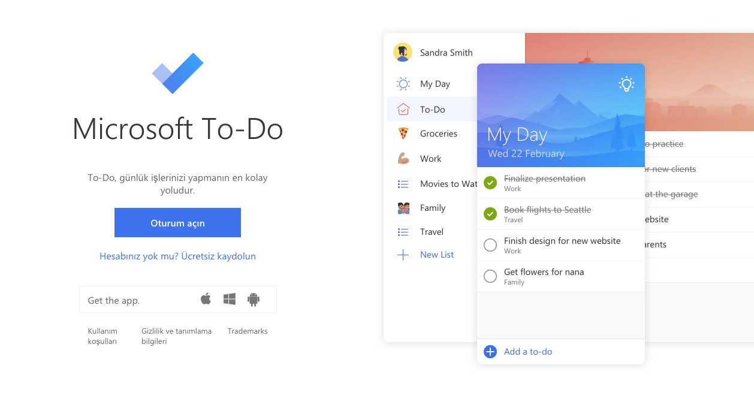This screenshot has height=402, width=754.
Task: Click the New List plus icon
Action: [403, 255]
